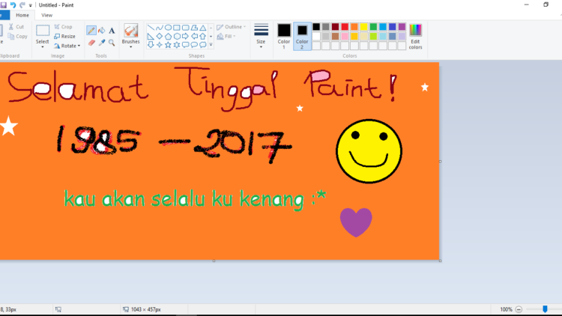Viewport: 562px width, 316px height.
Task: Choose the Left arrow shape
Action: coord(194,36)
